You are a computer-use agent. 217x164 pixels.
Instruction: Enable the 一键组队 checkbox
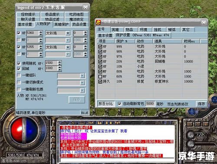pos(19,75)
